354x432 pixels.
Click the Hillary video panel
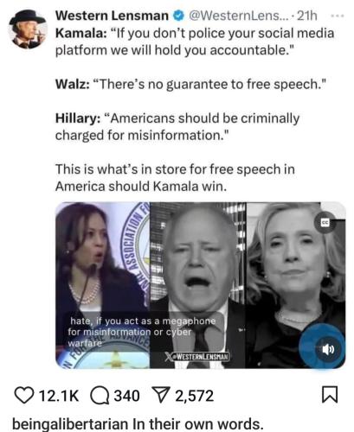[296, 285]
